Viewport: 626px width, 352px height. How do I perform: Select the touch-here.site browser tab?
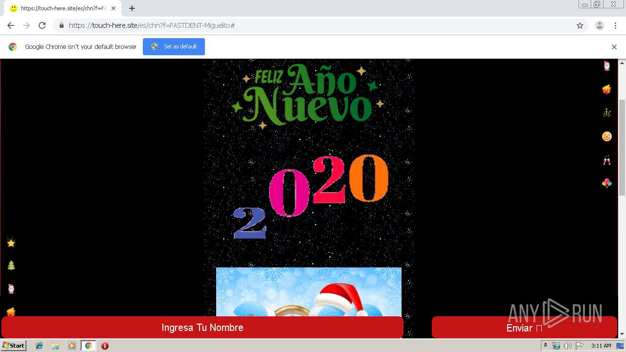click(x=63, y=8)
